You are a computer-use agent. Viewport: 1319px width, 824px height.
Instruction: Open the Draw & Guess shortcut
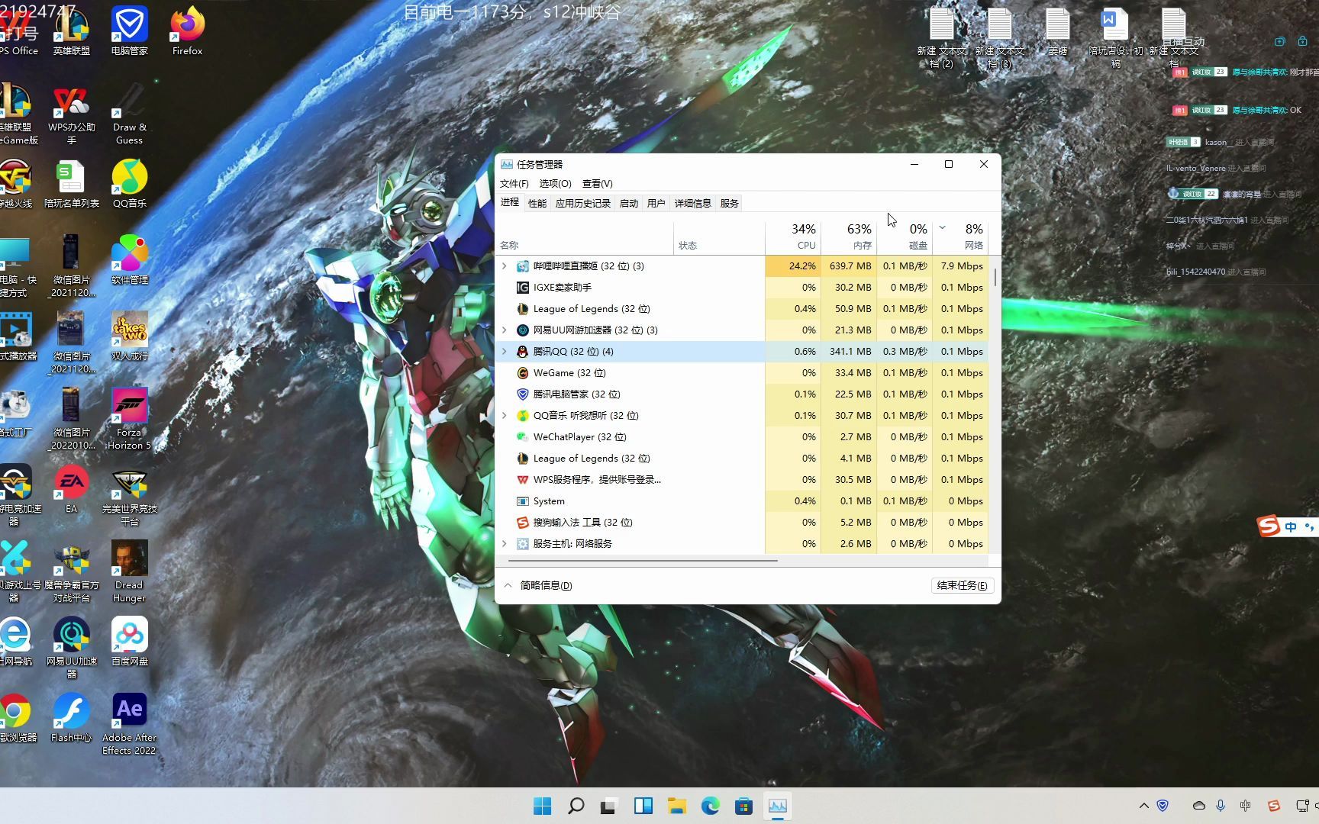coord(129,113)
